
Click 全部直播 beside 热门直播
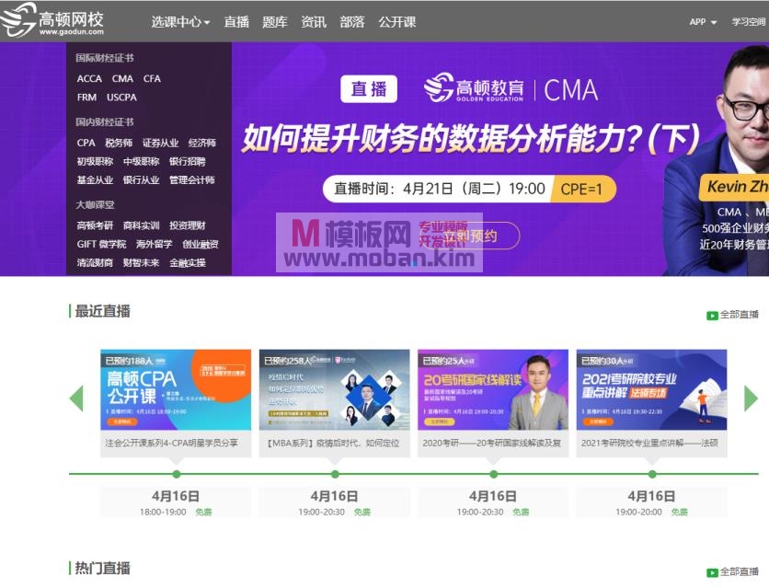[x=739, y=571]
